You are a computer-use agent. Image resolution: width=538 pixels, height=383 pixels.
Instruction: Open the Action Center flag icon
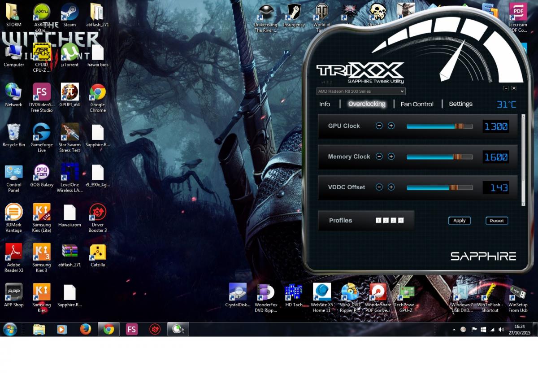click(x=474, y=330)
